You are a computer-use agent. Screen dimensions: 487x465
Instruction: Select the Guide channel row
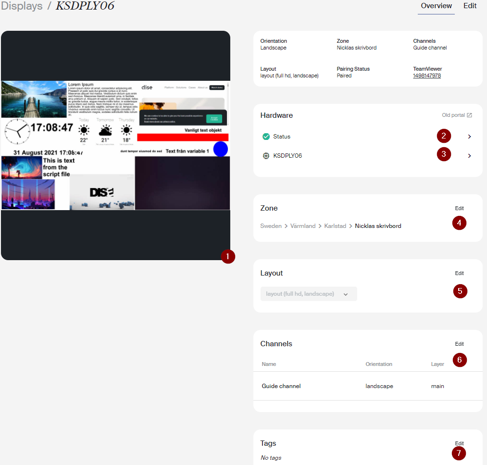tap(368, 386)
